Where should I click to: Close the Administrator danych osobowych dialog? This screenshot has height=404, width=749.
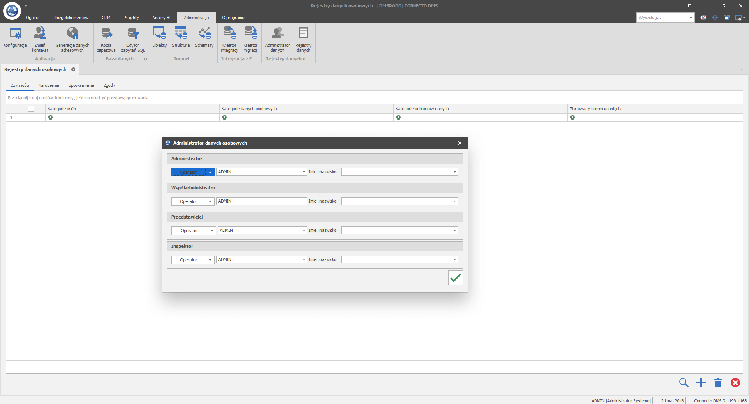pyautogui.click(x=460, y=143)
